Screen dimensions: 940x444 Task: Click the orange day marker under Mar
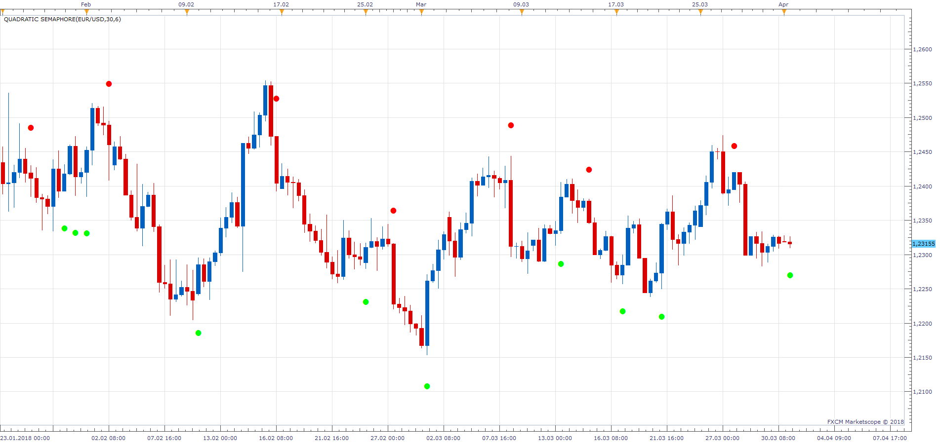[x=421, y=12]
